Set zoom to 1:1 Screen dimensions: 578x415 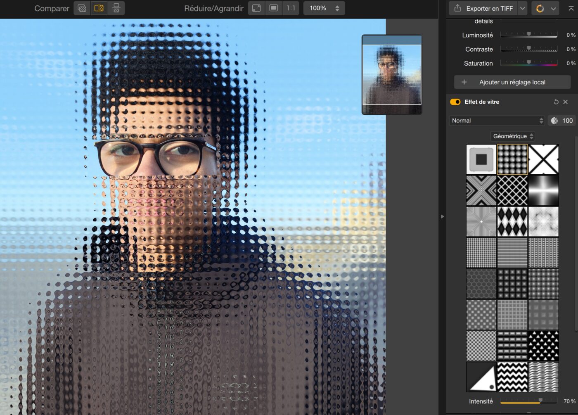coord(291,8)
